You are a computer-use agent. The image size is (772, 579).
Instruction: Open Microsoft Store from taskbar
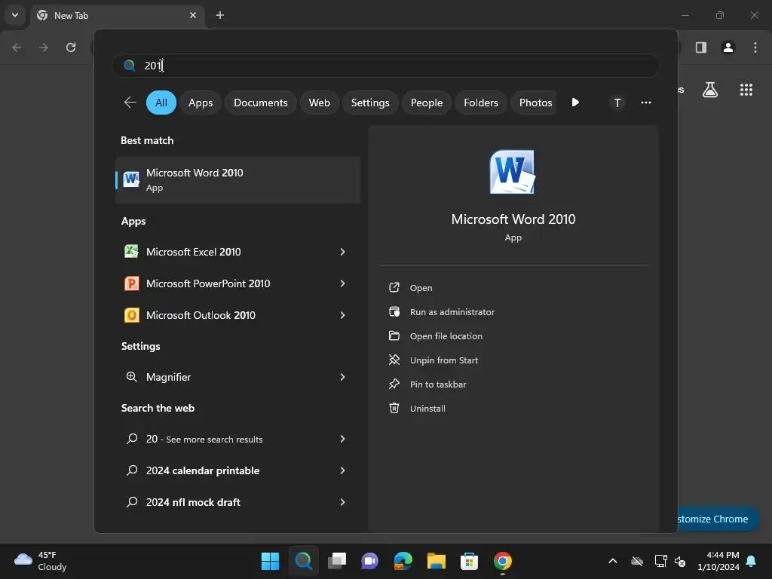tap(469, 561)
